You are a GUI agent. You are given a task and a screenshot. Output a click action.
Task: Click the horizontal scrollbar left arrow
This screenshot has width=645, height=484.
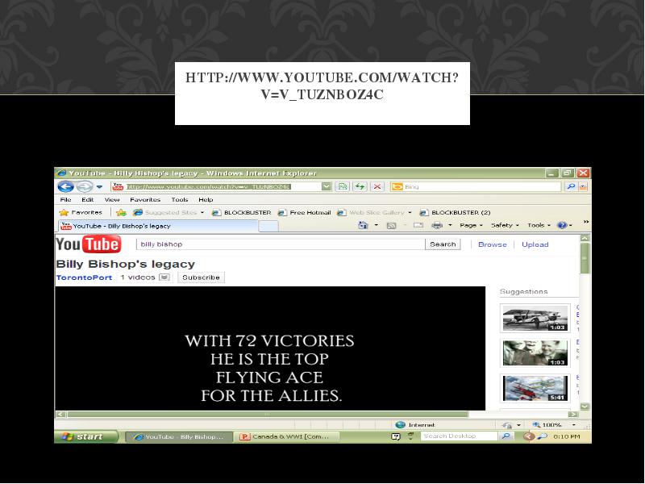tap(60, 414)
